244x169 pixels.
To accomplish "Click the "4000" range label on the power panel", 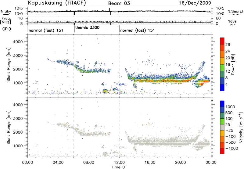I will coord(18,42).
